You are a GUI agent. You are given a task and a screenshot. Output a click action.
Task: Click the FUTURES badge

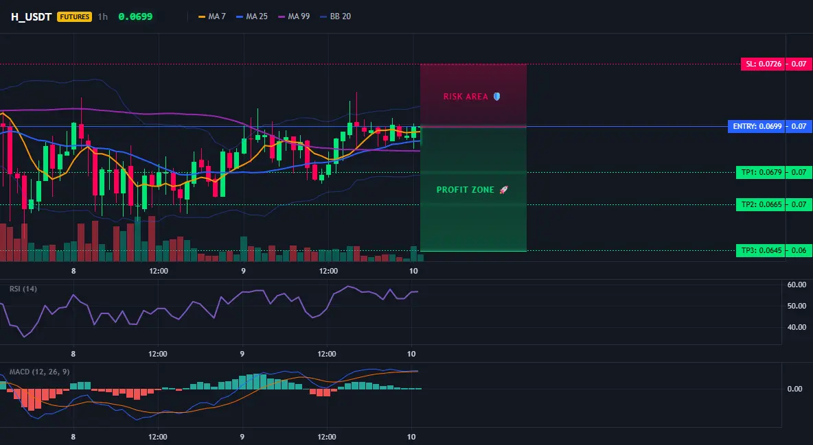[75, 16]
